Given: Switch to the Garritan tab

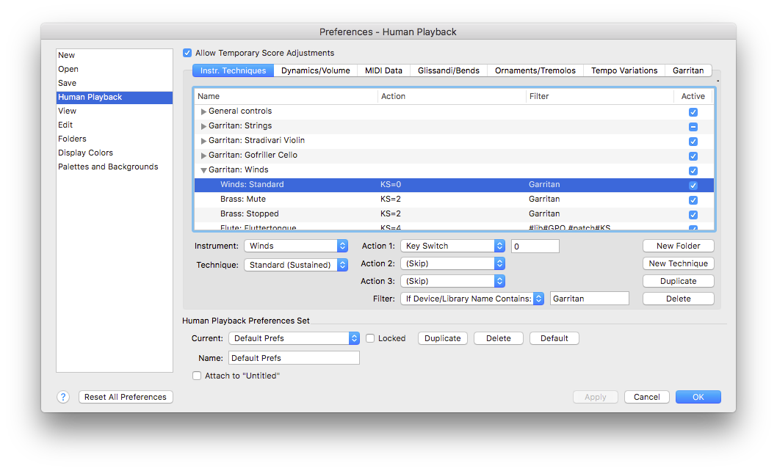Looking at the screenshot, I should [x=688, y=70].
